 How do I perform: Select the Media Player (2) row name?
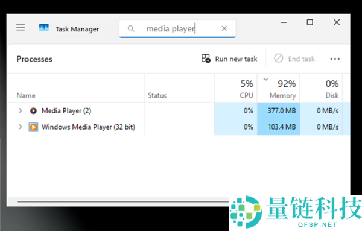pos(66,111)
